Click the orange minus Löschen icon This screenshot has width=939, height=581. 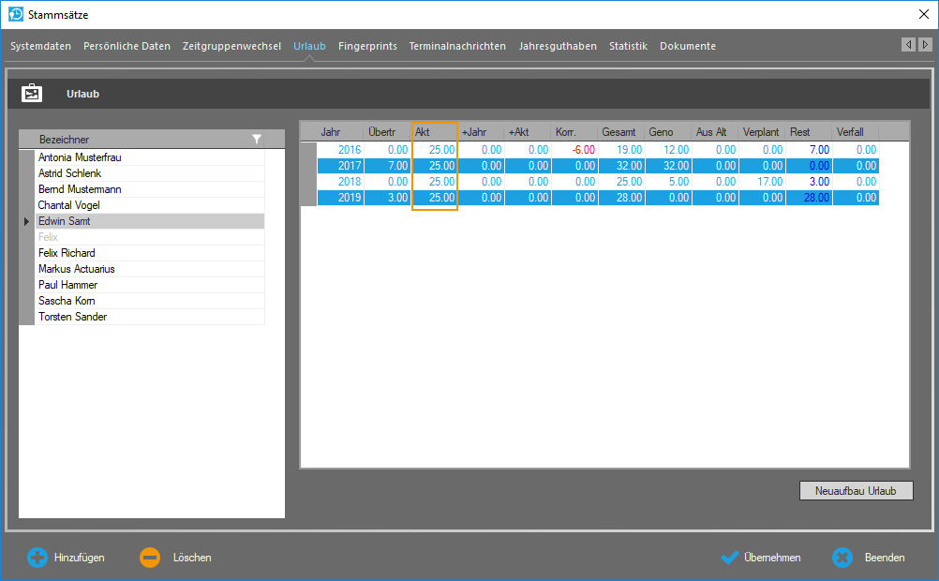150,558
